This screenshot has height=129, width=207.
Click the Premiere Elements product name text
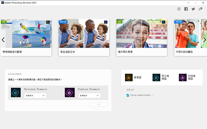[89, 89]
